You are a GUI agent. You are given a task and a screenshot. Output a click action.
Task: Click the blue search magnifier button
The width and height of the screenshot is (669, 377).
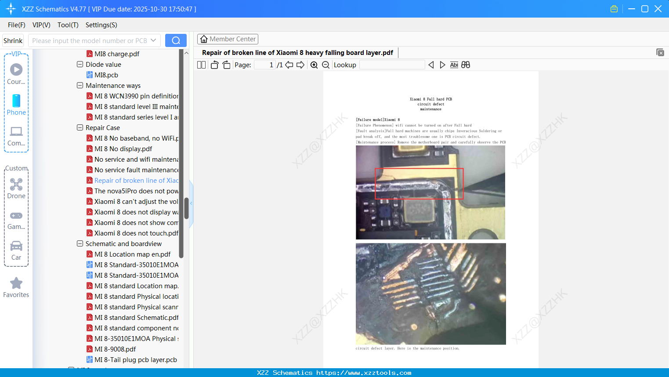coord(176,40)
